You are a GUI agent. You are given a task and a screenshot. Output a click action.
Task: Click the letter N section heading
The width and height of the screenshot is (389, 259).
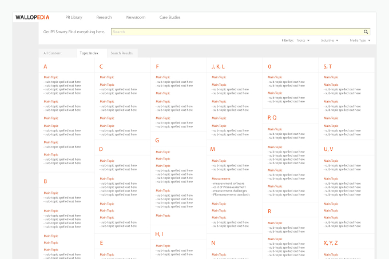(x=213, y=243)
